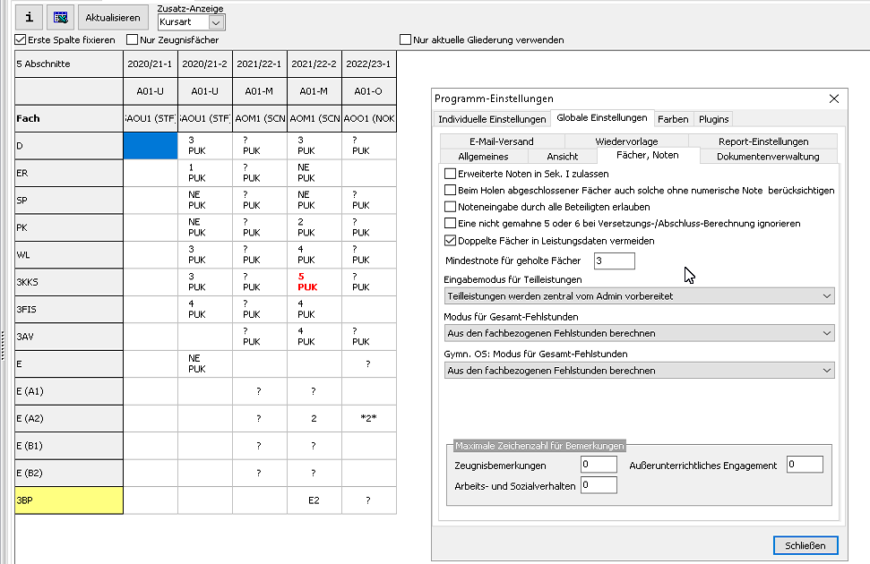This screenshot has width=870, height=564.
Task: Select the 3KKS subject row label
Action: pos(69,282)
